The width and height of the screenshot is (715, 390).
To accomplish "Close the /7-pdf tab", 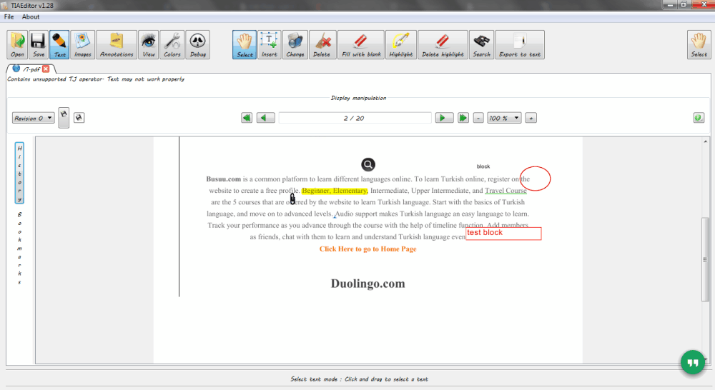I will [46, 69].
